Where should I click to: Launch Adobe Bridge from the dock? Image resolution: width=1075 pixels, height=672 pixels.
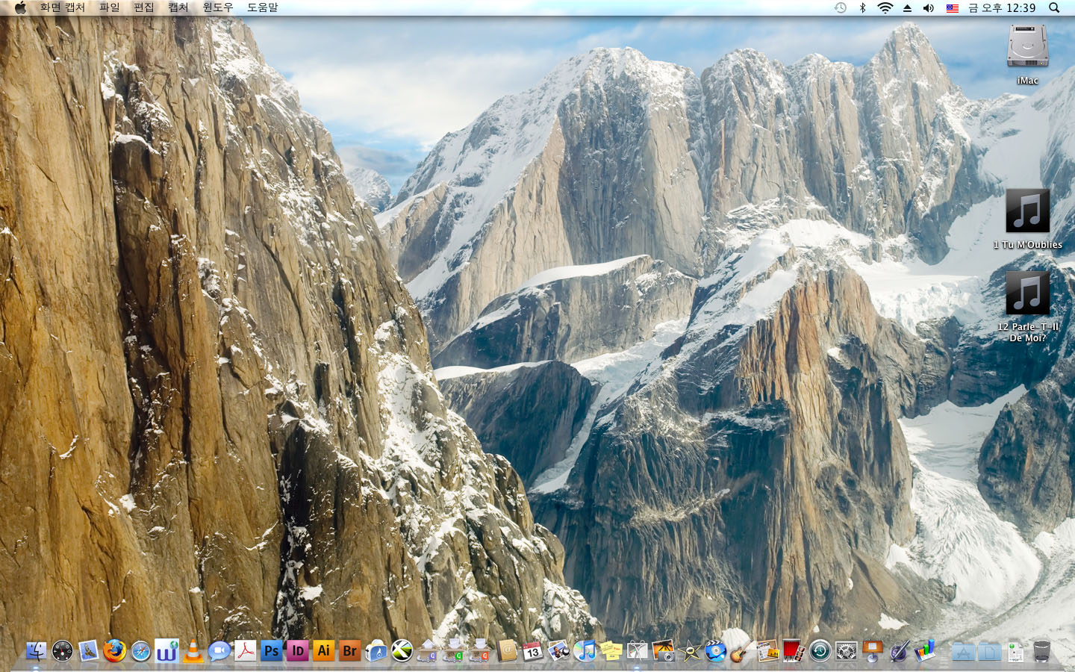[349, 651]
